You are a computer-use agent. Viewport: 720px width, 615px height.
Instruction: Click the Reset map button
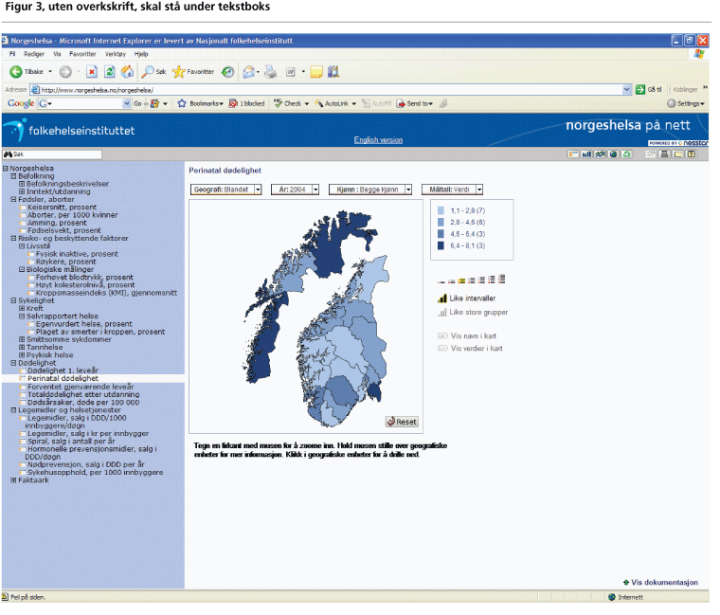pos(402,422)
